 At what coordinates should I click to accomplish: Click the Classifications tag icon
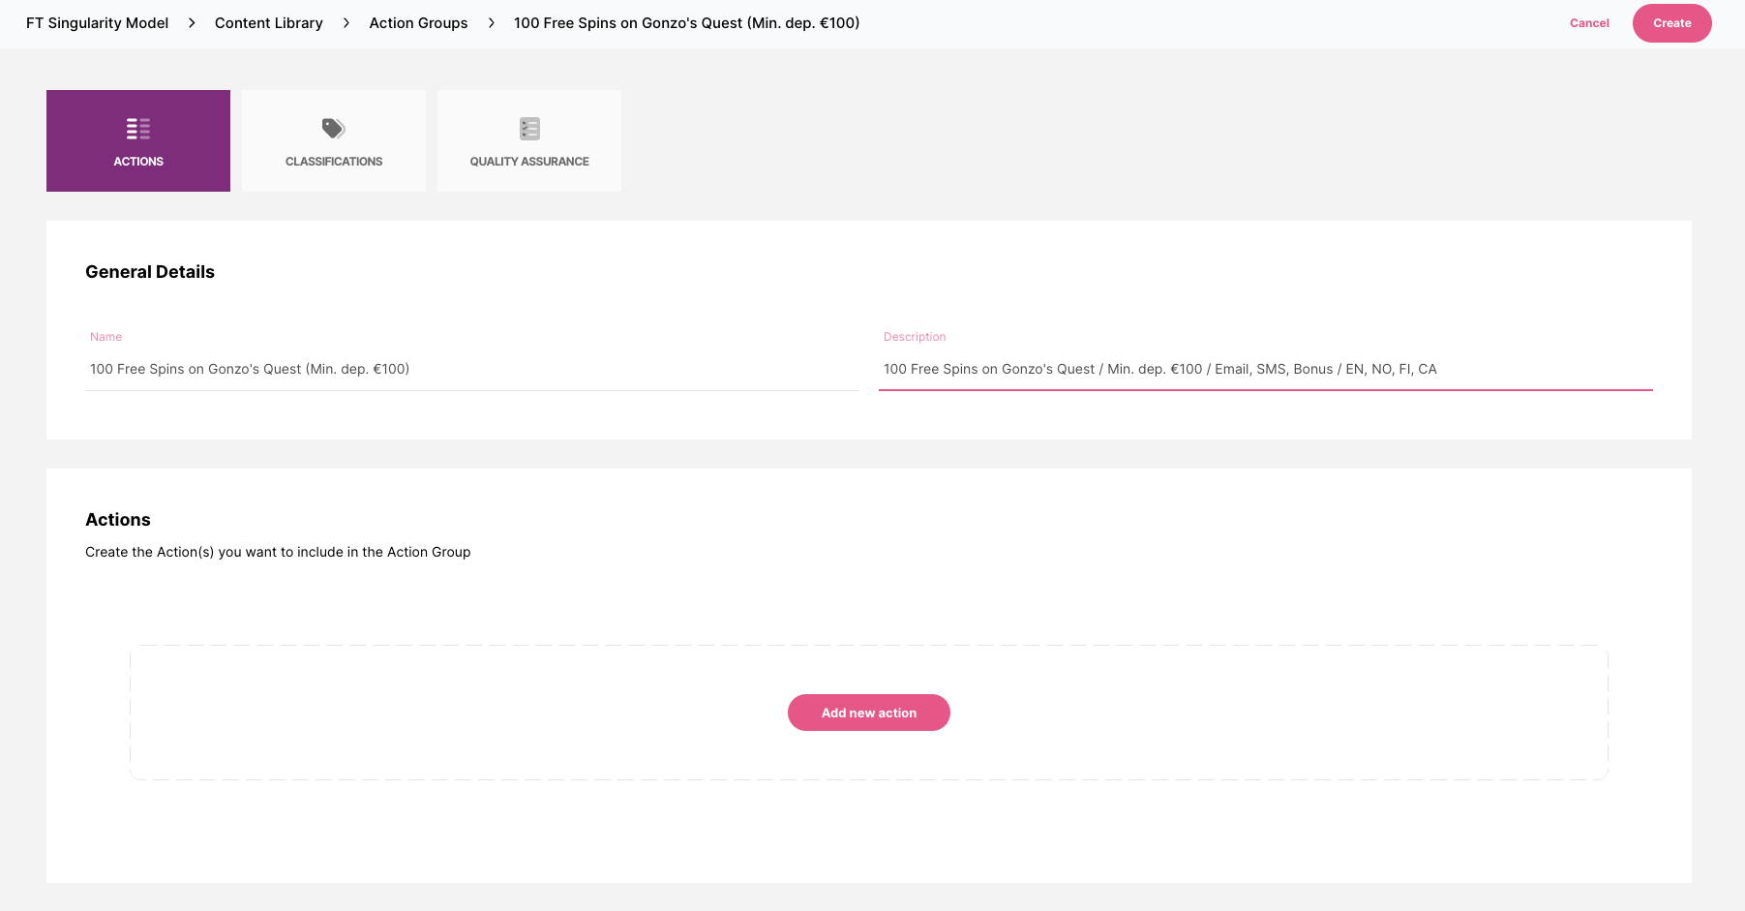(x=333, y=129)
